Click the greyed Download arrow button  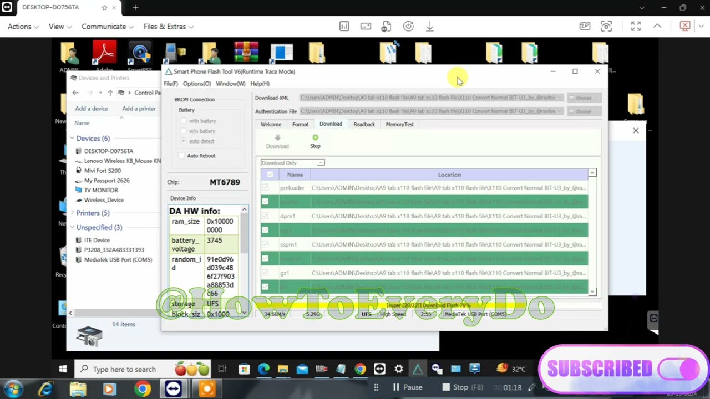tap(277, 141)
